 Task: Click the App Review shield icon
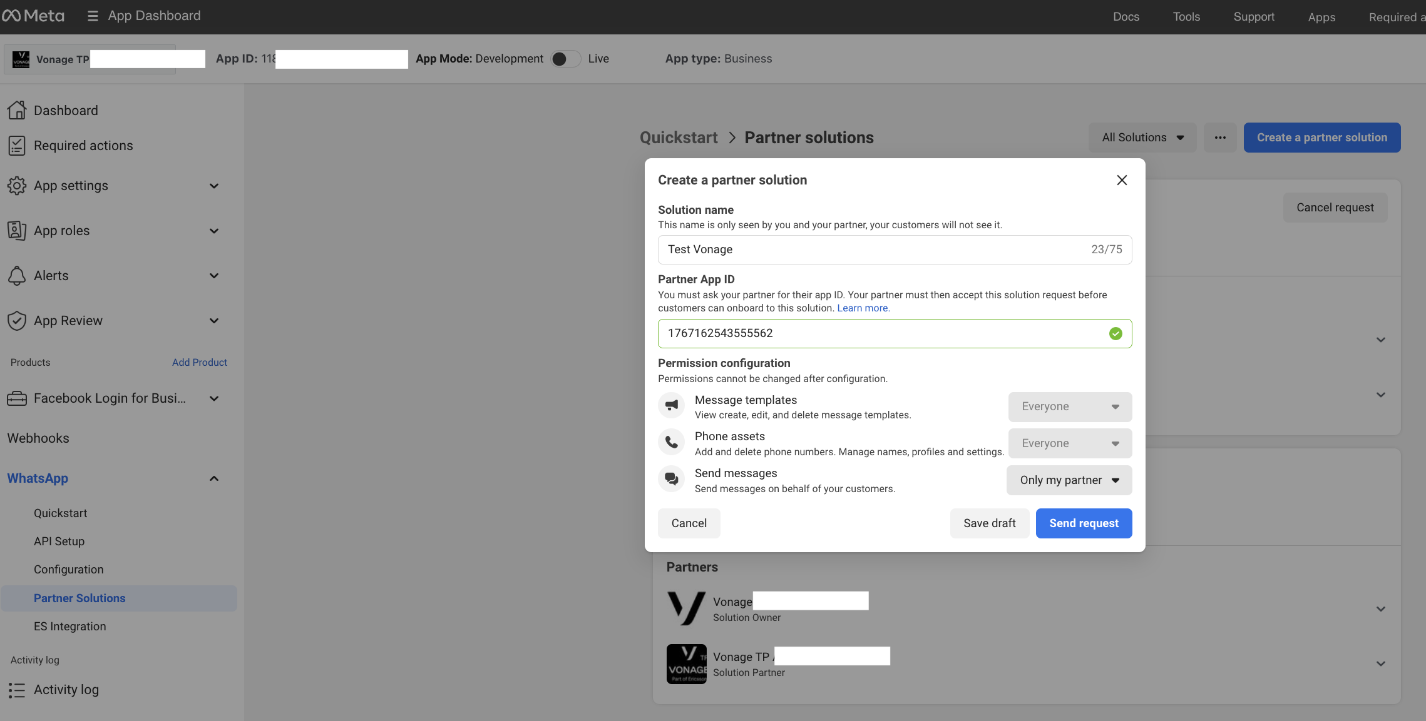pyautogui.click(x=17, y=321)
